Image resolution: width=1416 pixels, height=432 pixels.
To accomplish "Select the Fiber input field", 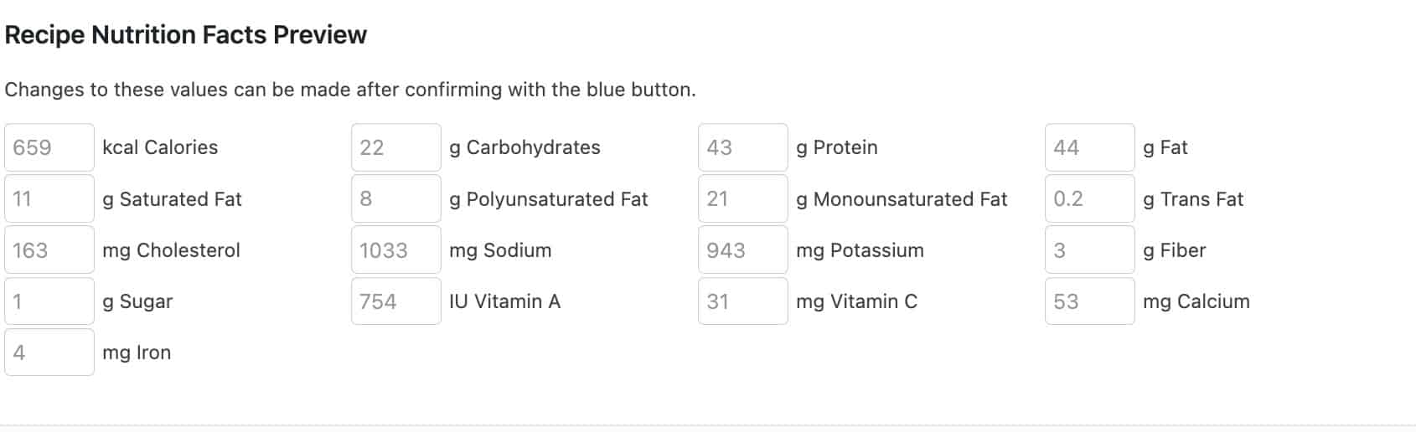I will [x=1090, y=249].
